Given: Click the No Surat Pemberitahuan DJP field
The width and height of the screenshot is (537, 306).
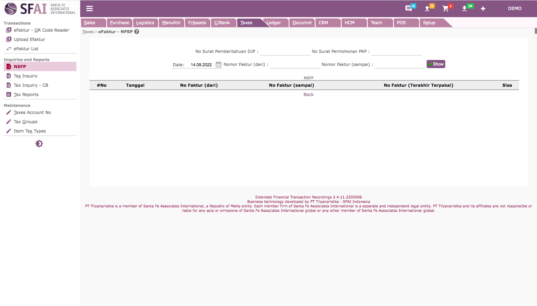Looking at the screenshot, I should (285, 51).
